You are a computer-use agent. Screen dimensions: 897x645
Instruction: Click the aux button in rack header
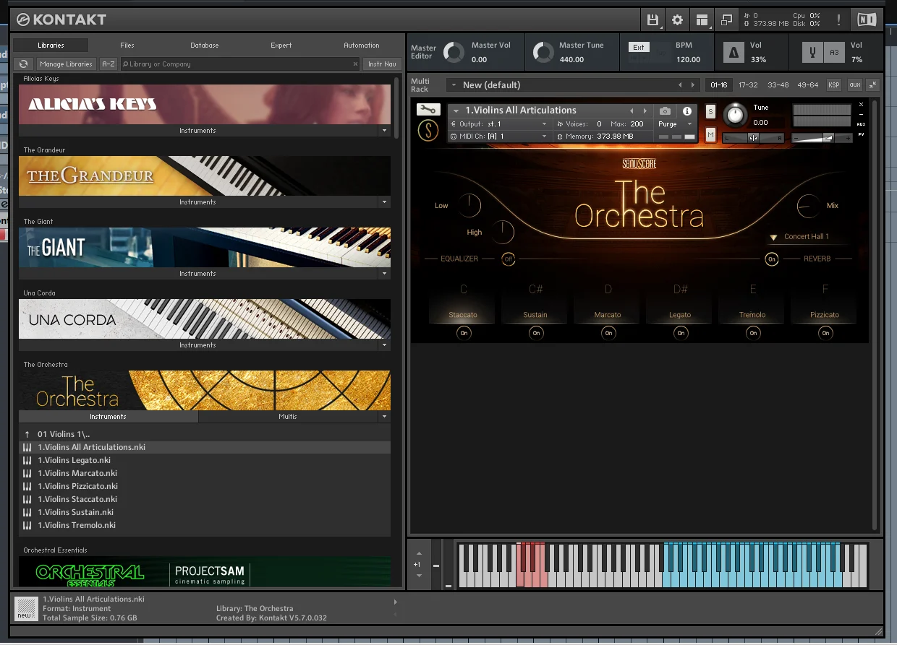[855, 85]
